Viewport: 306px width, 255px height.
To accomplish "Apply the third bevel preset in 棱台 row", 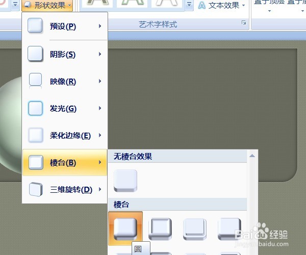I will [x=195, y=229].
